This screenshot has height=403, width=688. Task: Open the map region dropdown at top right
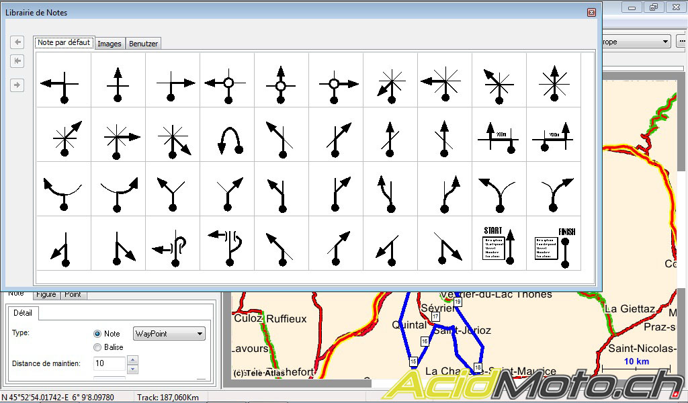pyautogui.click(x=636, y=42)
